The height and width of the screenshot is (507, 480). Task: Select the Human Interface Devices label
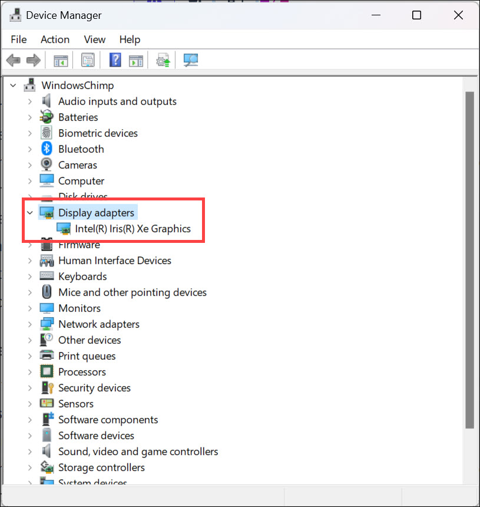[115, 261]
